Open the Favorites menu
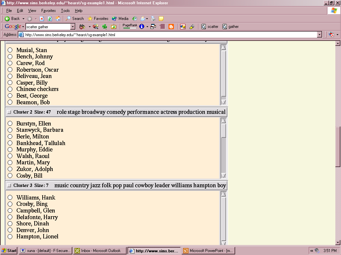 48,11
